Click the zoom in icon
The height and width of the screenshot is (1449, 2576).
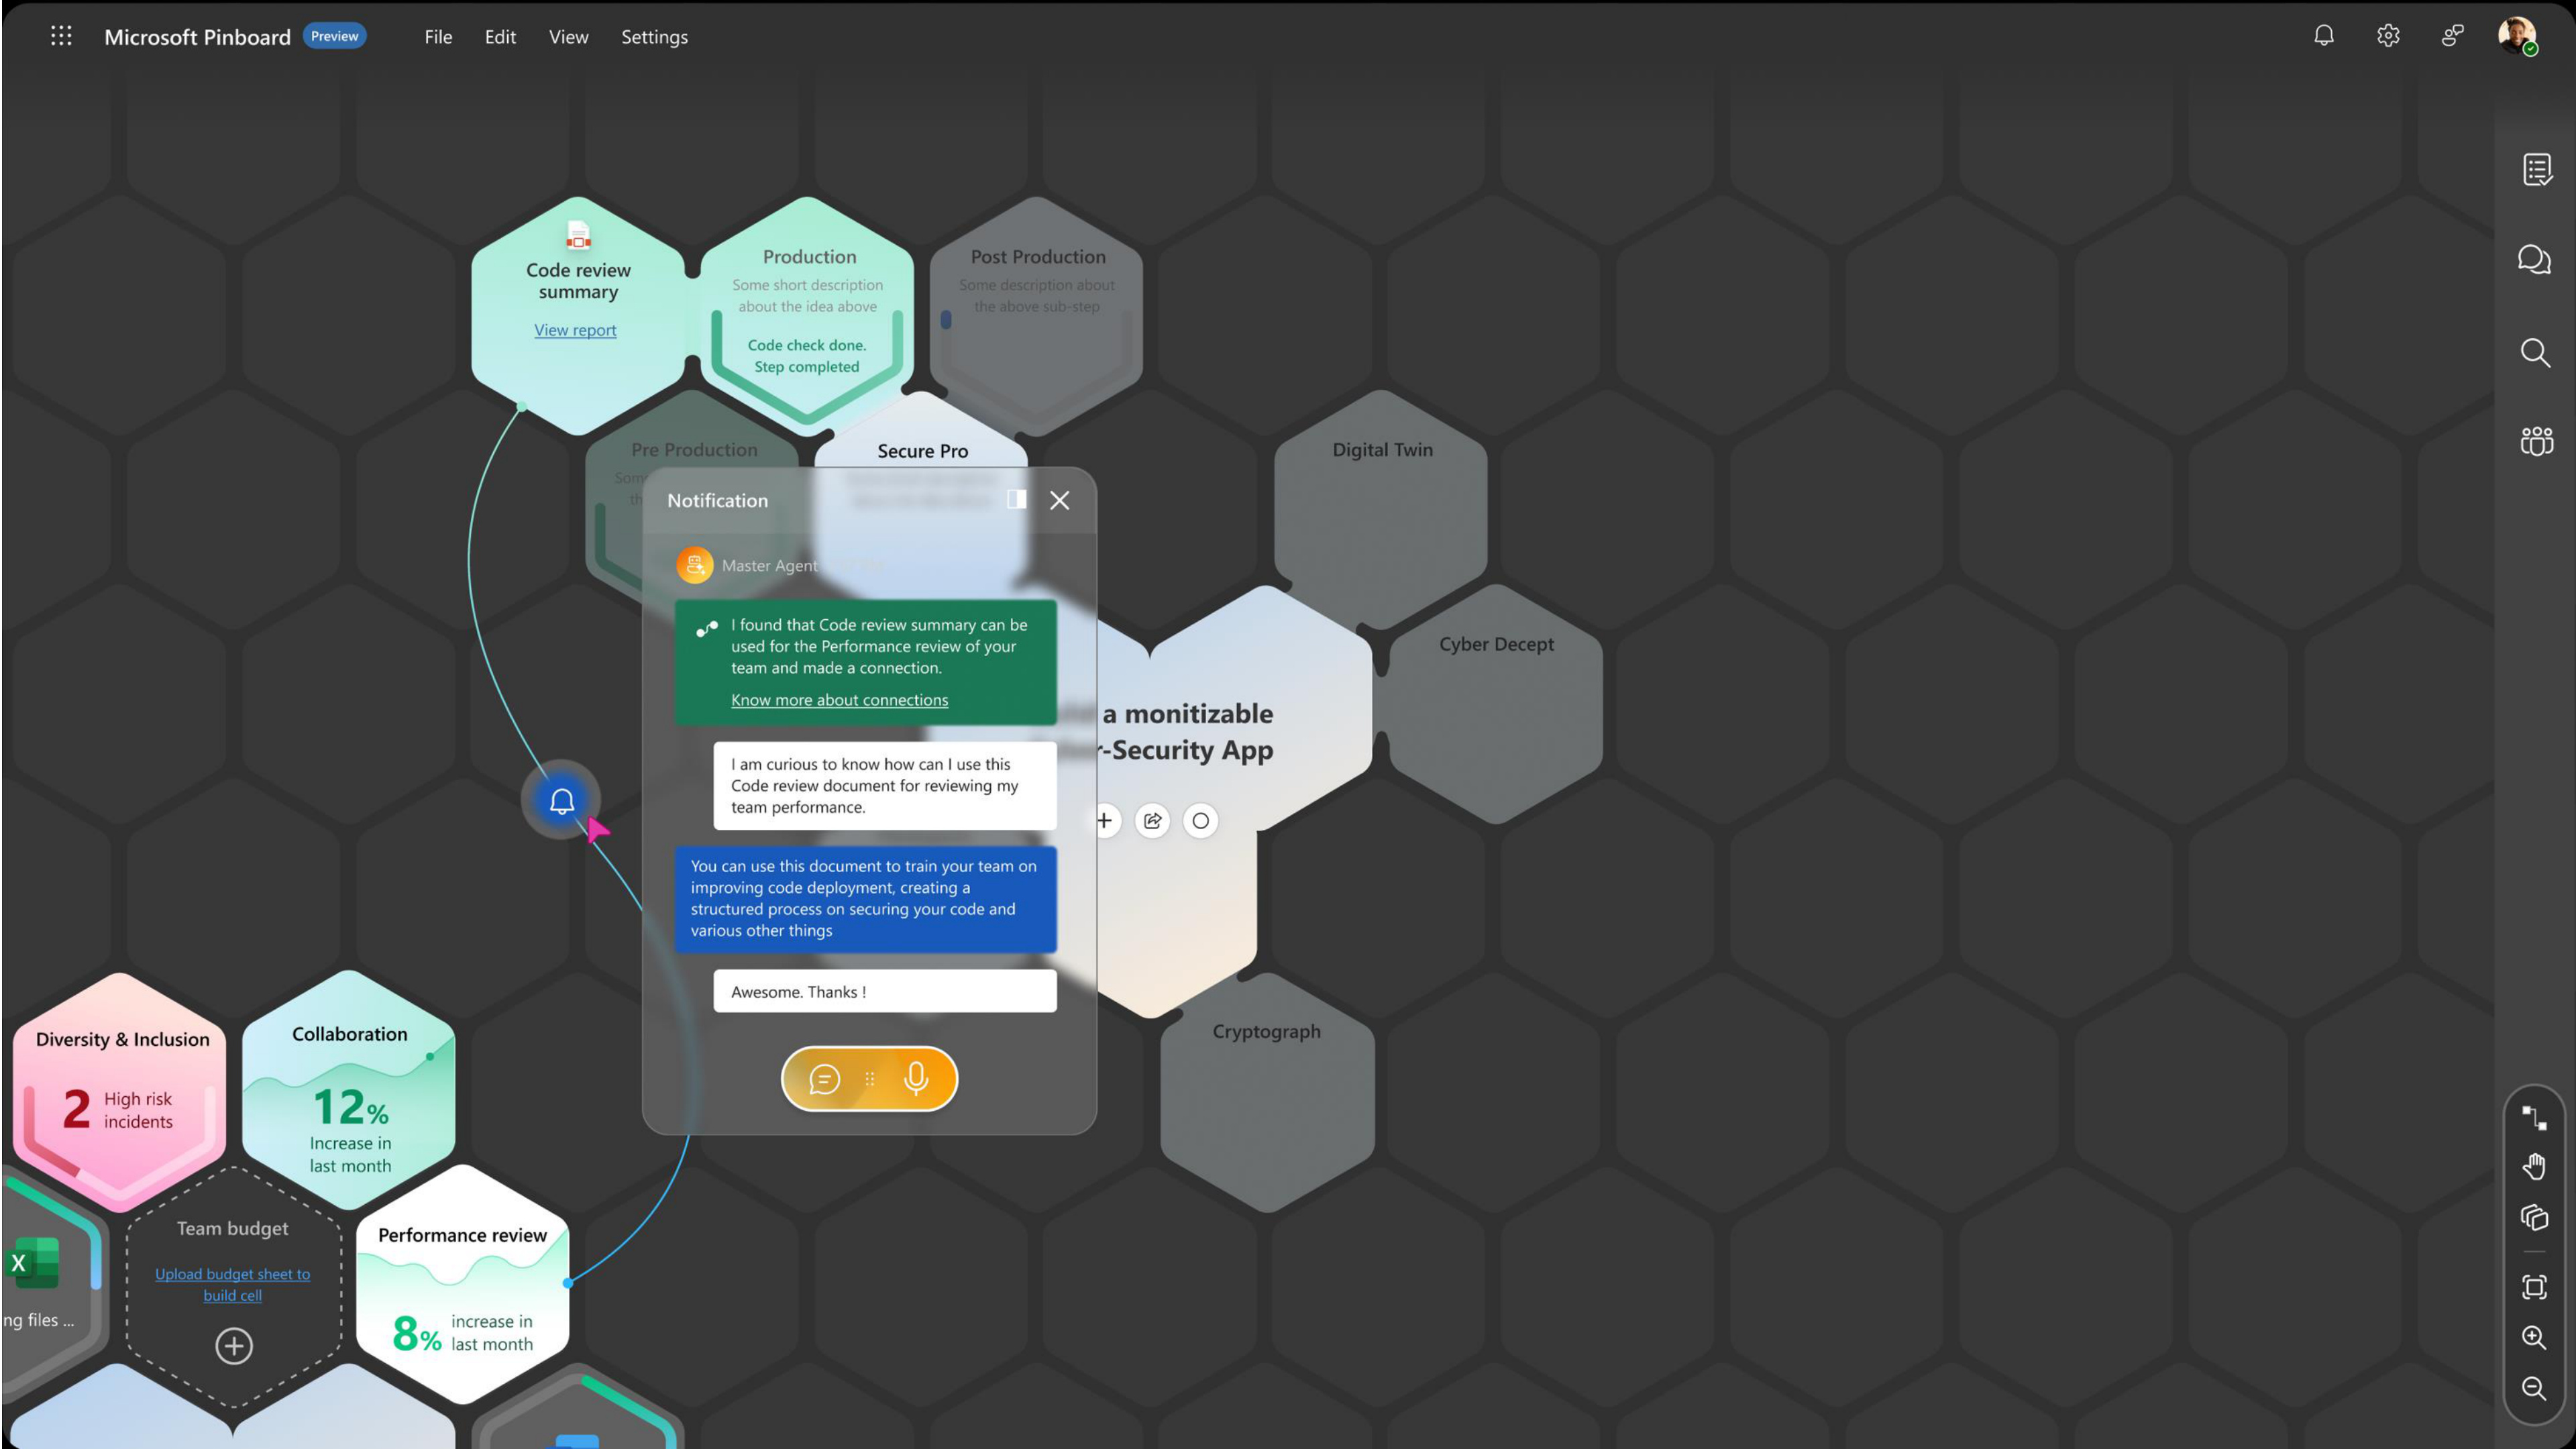tap(2534, 1338)
